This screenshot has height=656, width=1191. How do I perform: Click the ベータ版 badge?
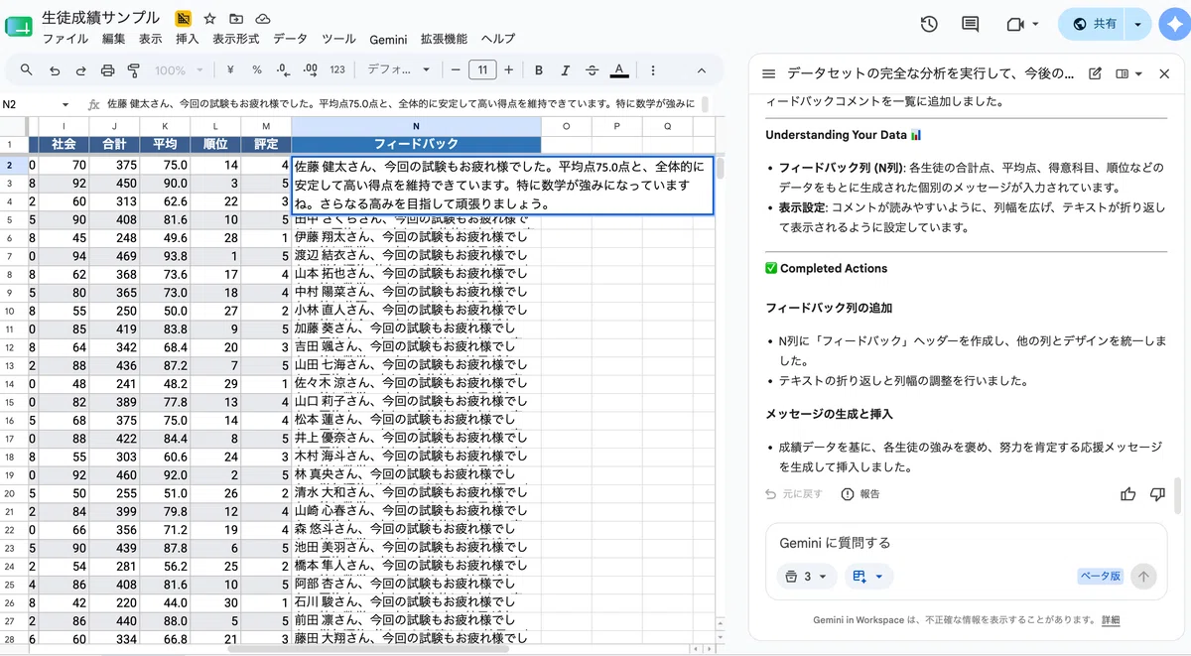pos(1101,577)
